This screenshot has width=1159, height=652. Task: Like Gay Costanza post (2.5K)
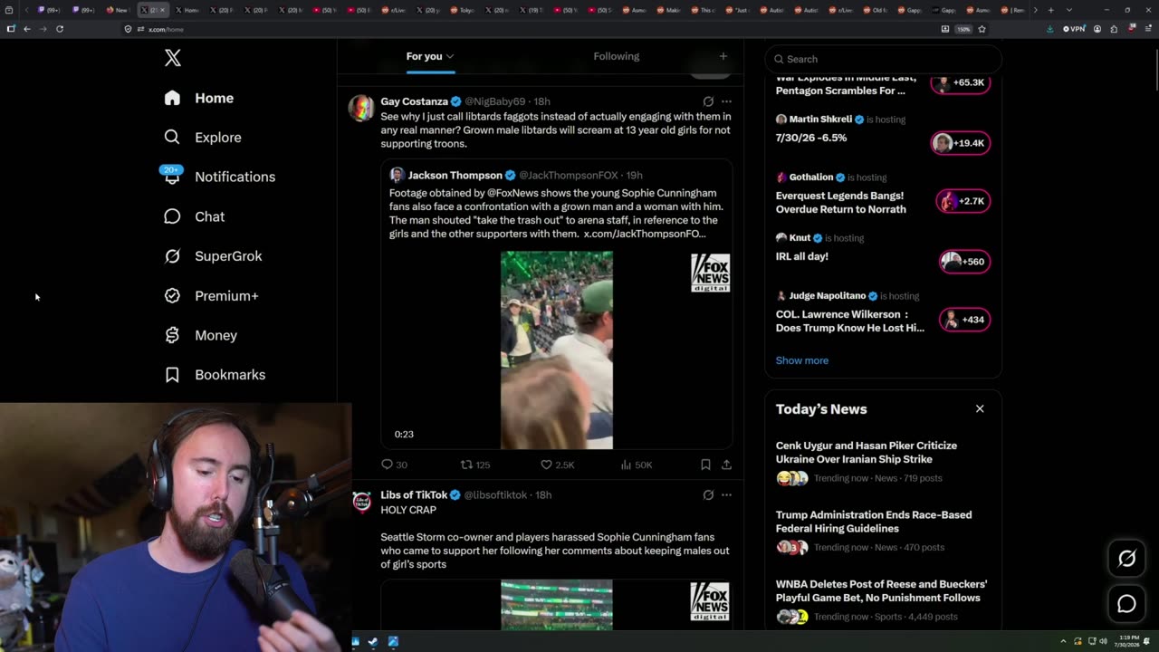(x=557, y=465)
